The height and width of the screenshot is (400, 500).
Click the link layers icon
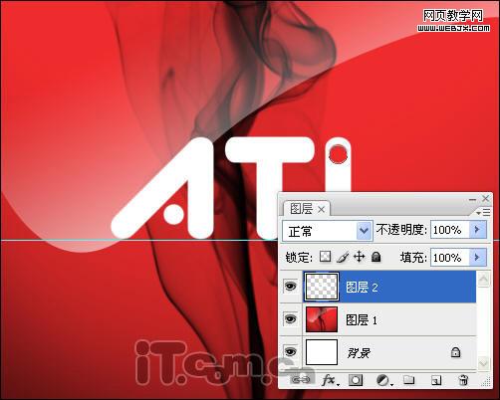(301, 380)
